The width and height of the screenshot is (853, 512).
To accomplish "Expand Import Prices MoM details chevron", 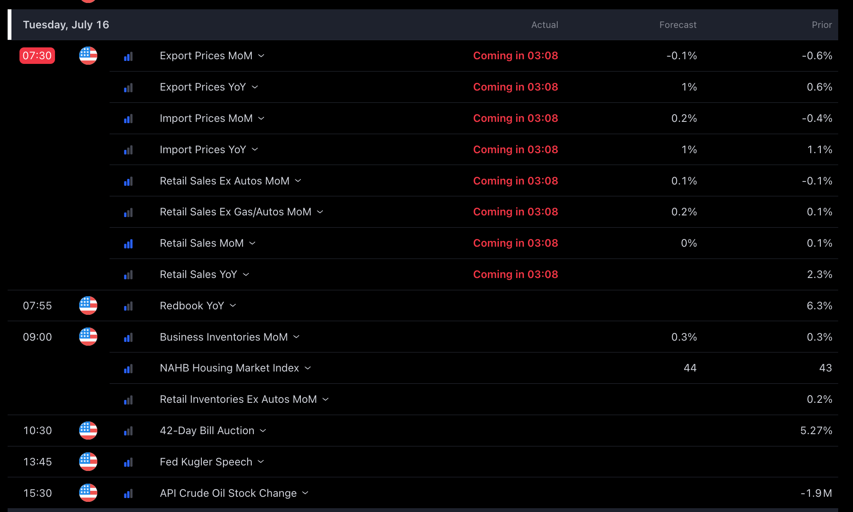I will (261, 118).
